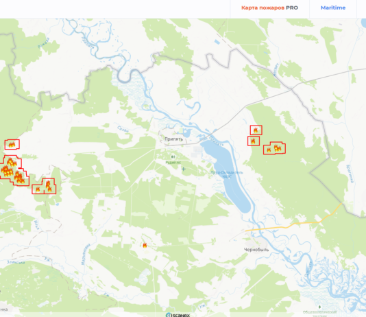366x317 pixels.
Task: Click the Сахан river label
Action: click(x=123, y=129)
